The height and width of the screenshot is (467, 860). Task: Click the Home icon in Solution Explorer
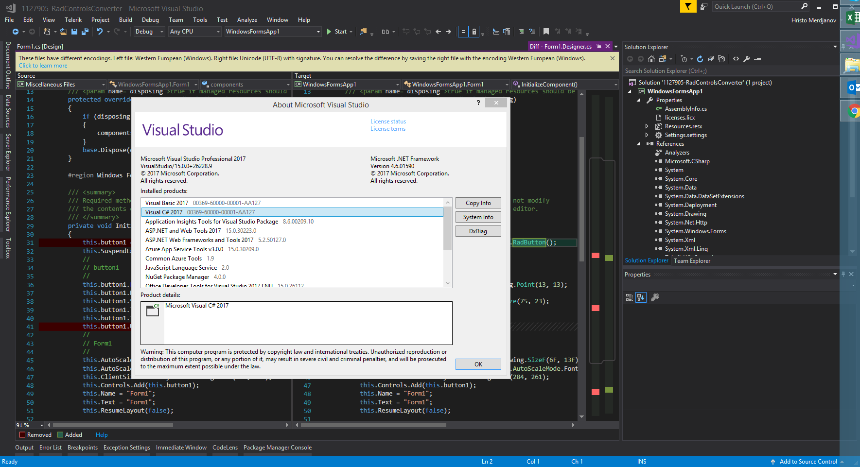click(x=651, y=59)
